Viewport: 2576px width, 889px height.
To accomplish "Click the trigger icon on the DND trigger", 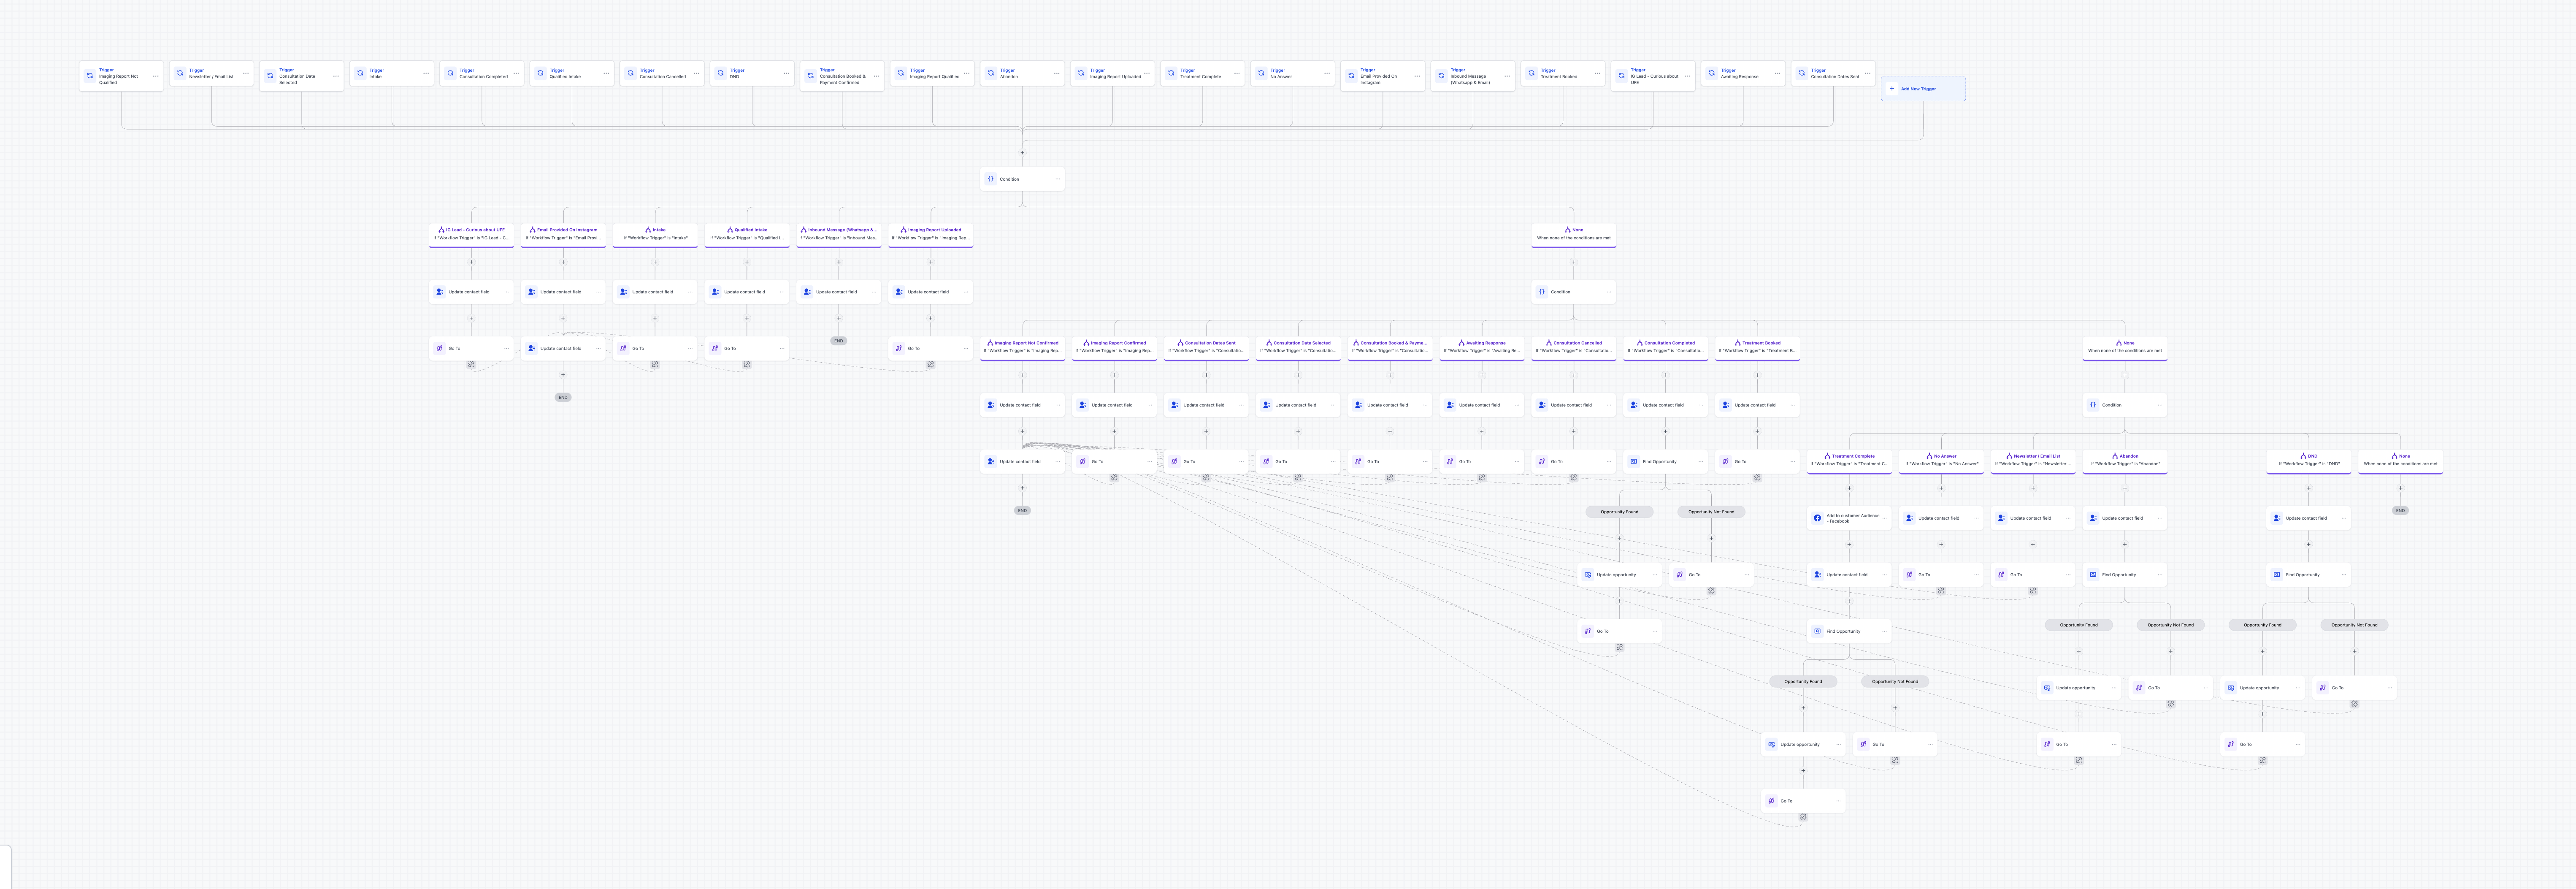I will (x=720, y=73).
